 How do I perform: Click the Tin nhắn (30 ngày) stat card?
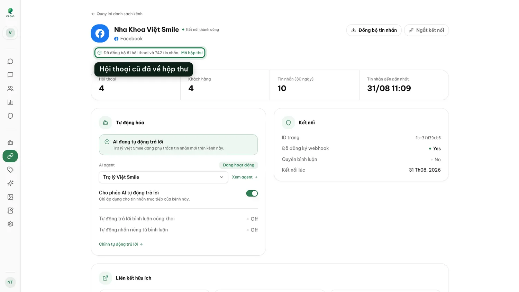(x=315, y=85)
